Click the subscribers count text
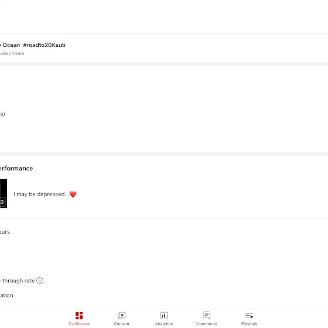 12,53
